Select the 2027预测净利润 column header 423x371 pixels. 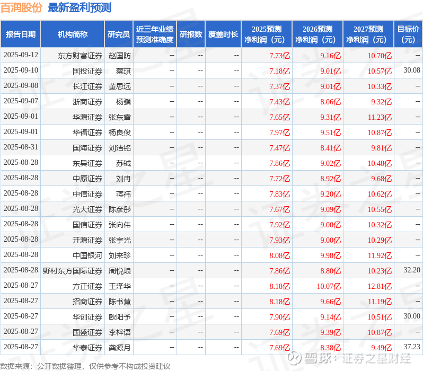pyautogui.click(x=368, y=34)
